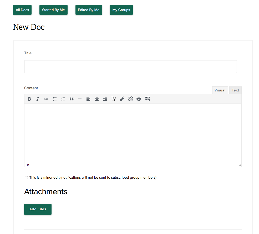The width and height of the screenshot is (259, 234).
Task: Click the Tab indent icon
Action: 114,99
